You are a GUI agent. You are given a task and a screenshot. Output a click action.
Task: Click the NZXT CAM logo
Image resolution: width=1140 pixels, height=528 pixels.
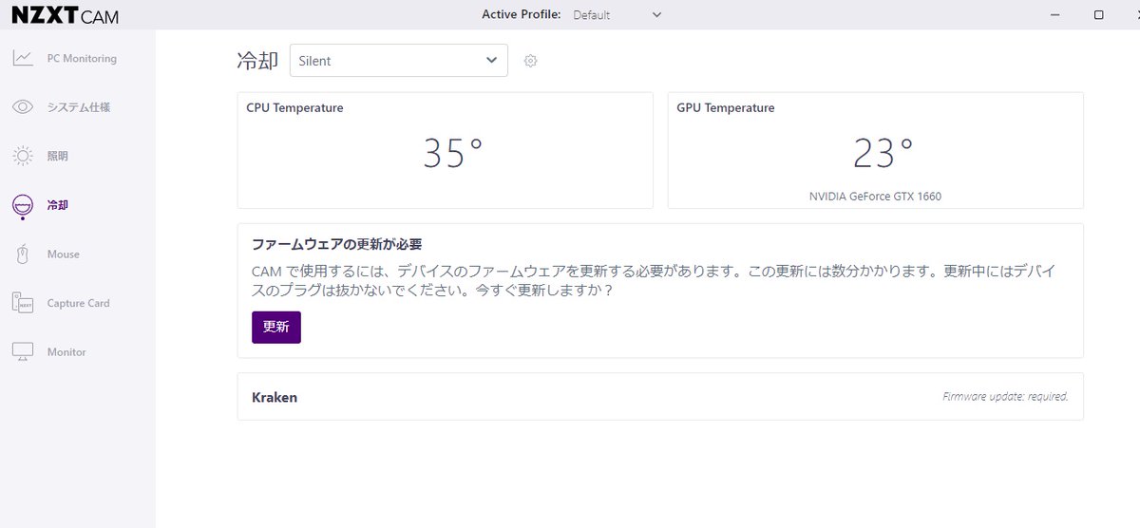point(66,15)
